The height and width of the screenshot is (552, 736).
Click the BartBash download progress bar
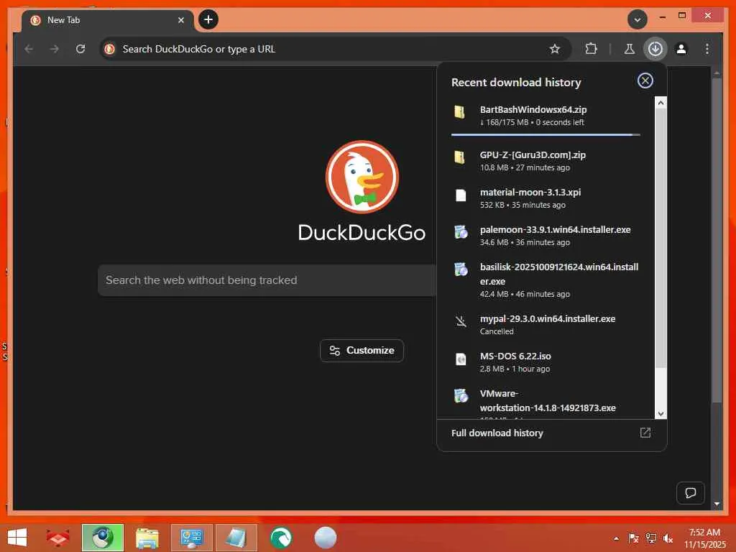pos(546,134)
